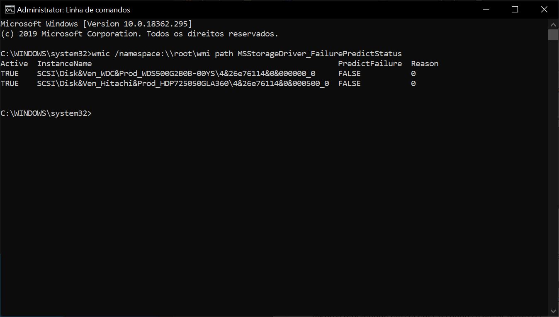Click the Command Prompt system menu icon
The width and height of the screenshot is (559, 317).
pyautogui.click(x=9, y=10)
